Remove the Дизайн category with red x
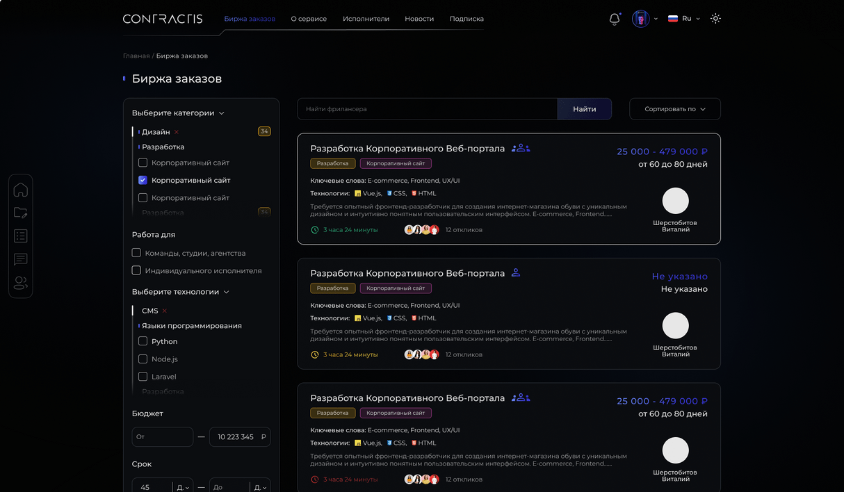The width and height of the screenshot is (844, 492). tap(177, 132)
